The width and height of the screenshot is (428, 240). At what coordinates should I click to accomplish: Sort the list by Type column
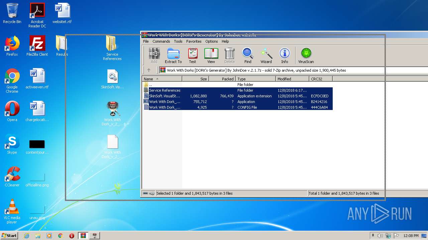click(256, 79)
